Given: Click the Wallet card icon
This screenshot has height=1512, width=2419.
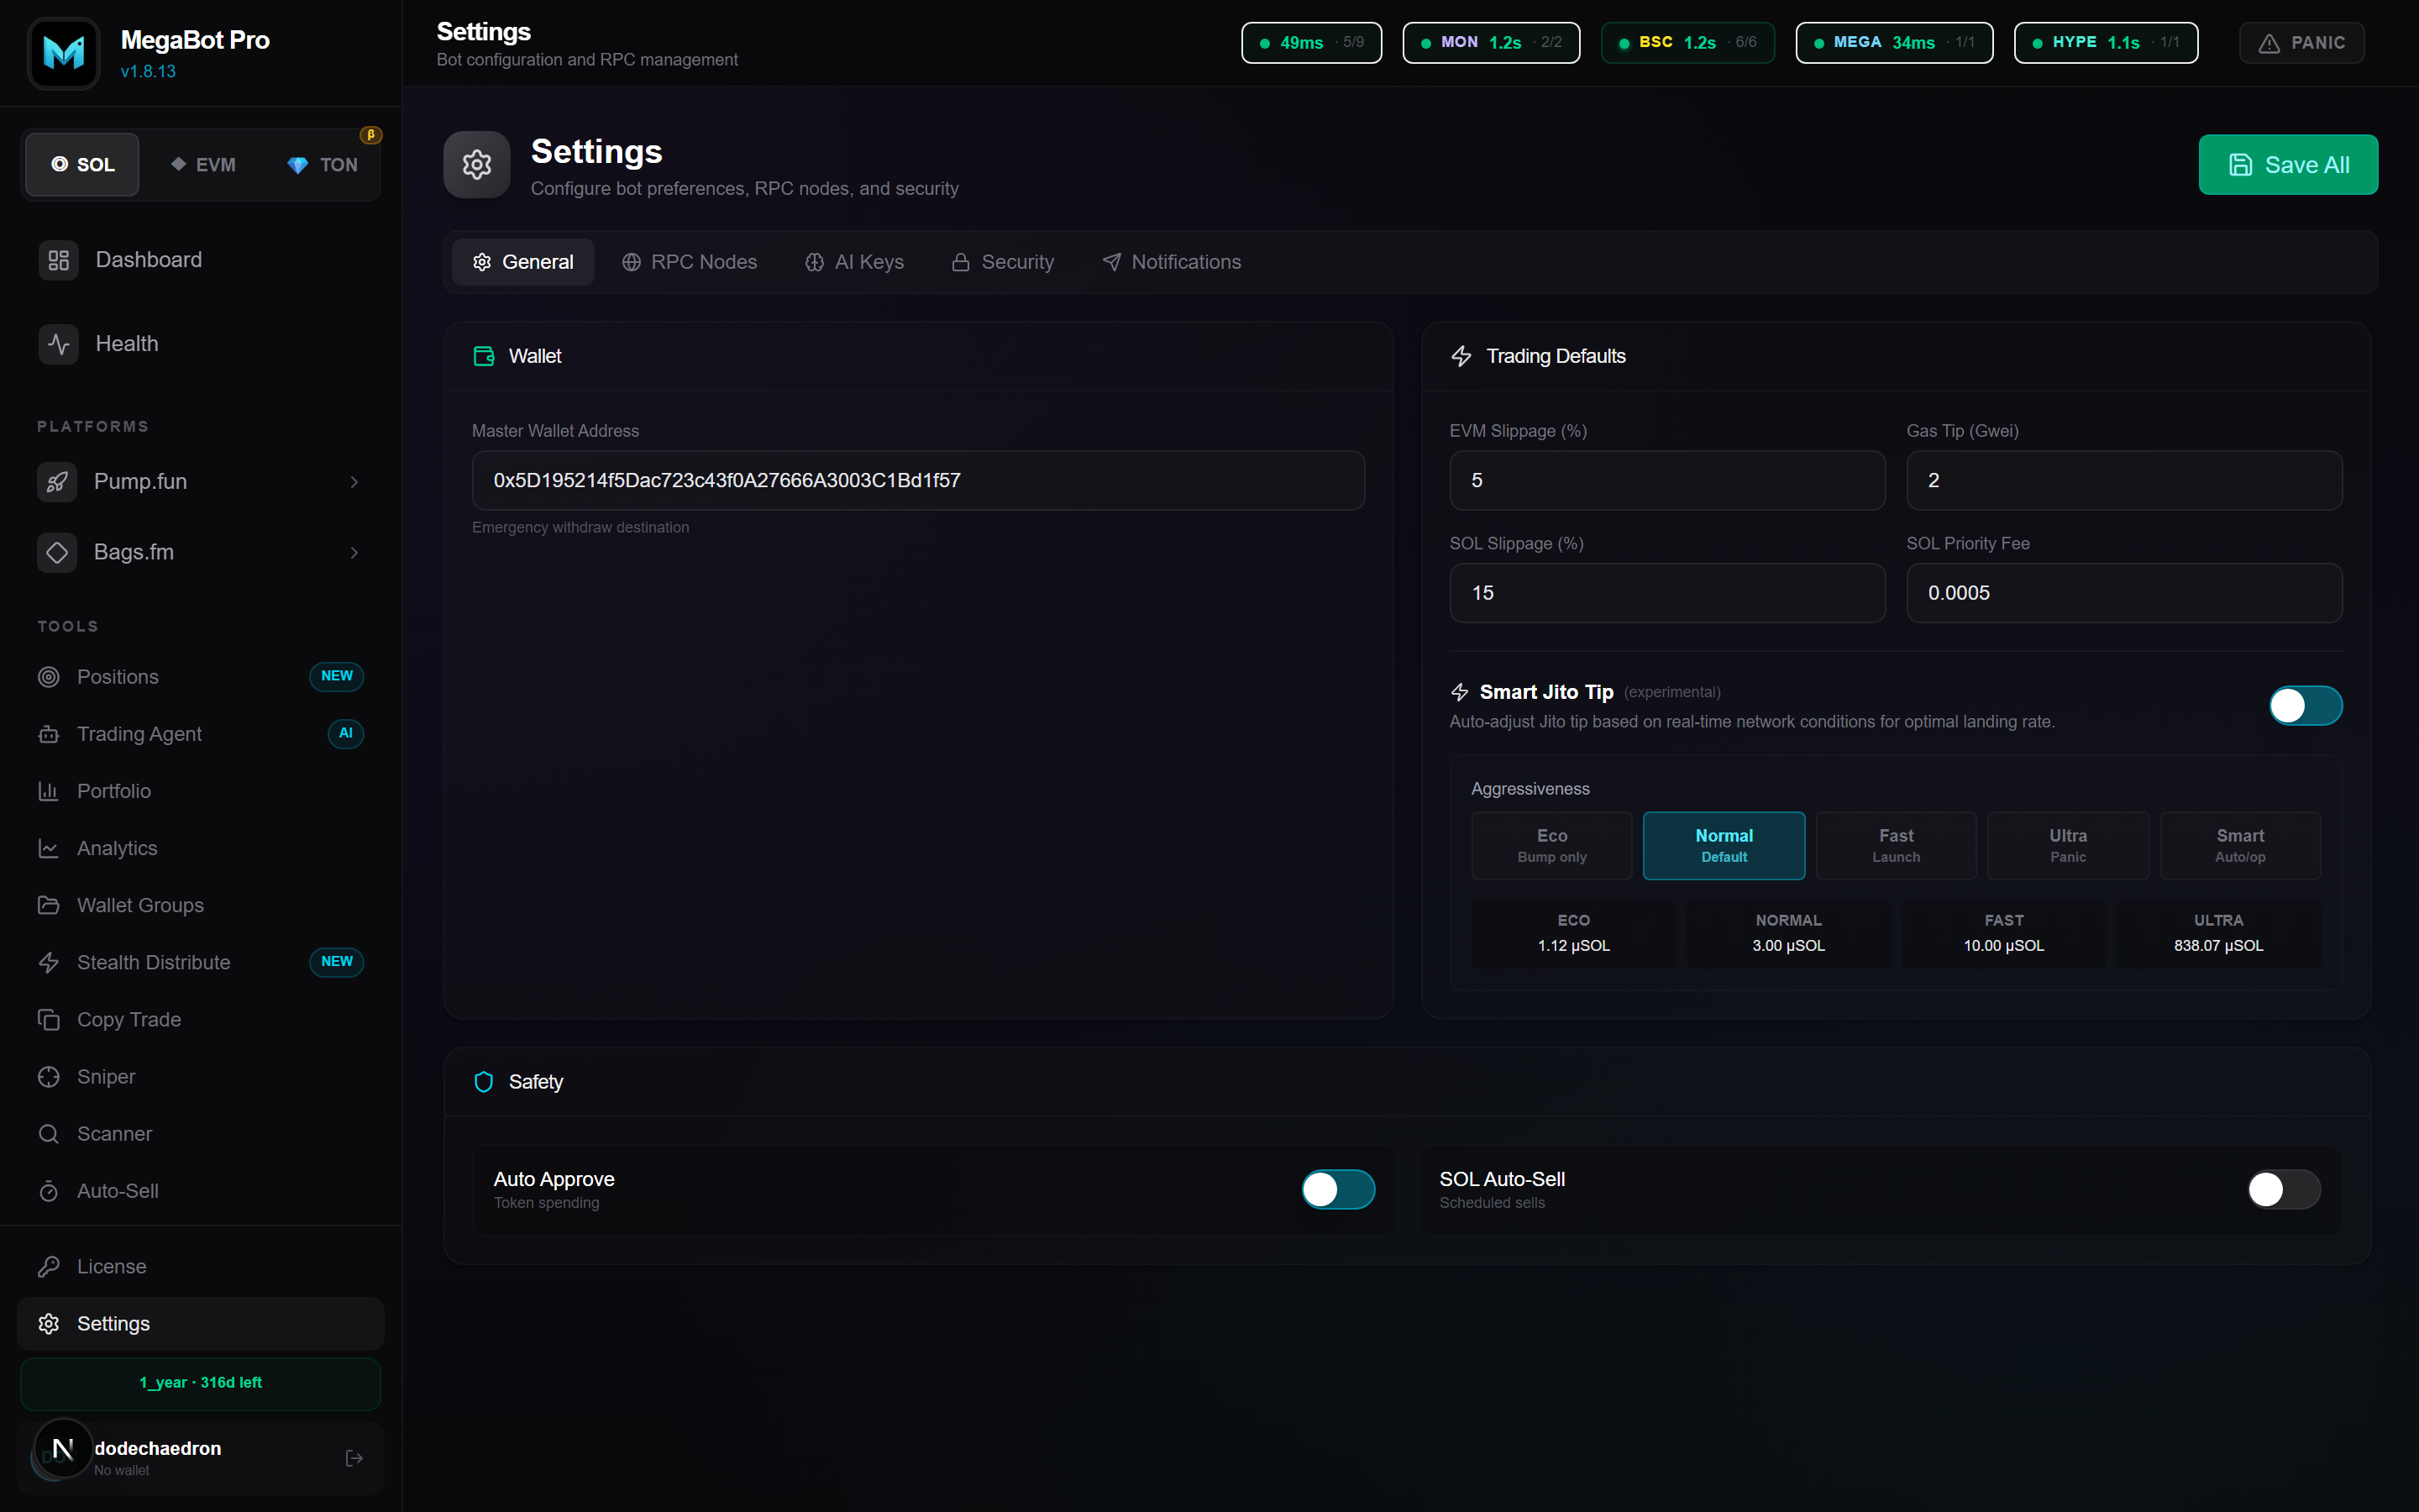Looking at the screenshot, I should click(484, 356).
